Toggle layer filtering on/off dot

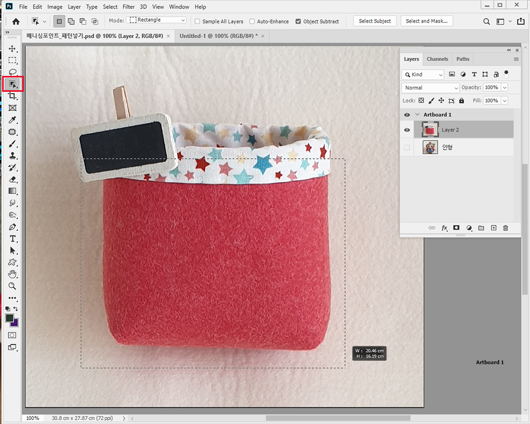[x=506, y=73]
